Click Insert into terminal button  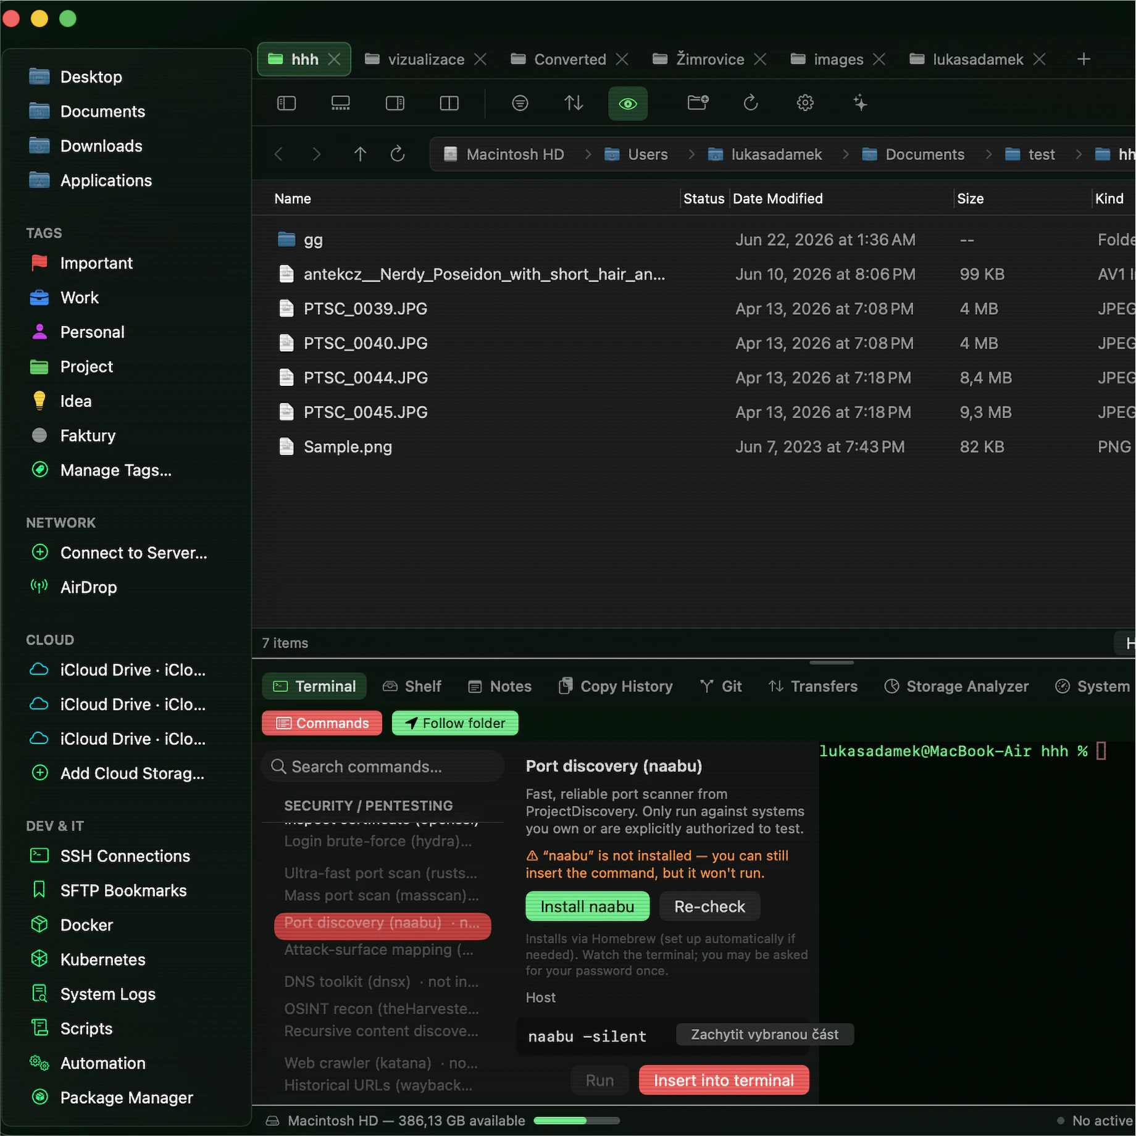(x=724, y=1080)
